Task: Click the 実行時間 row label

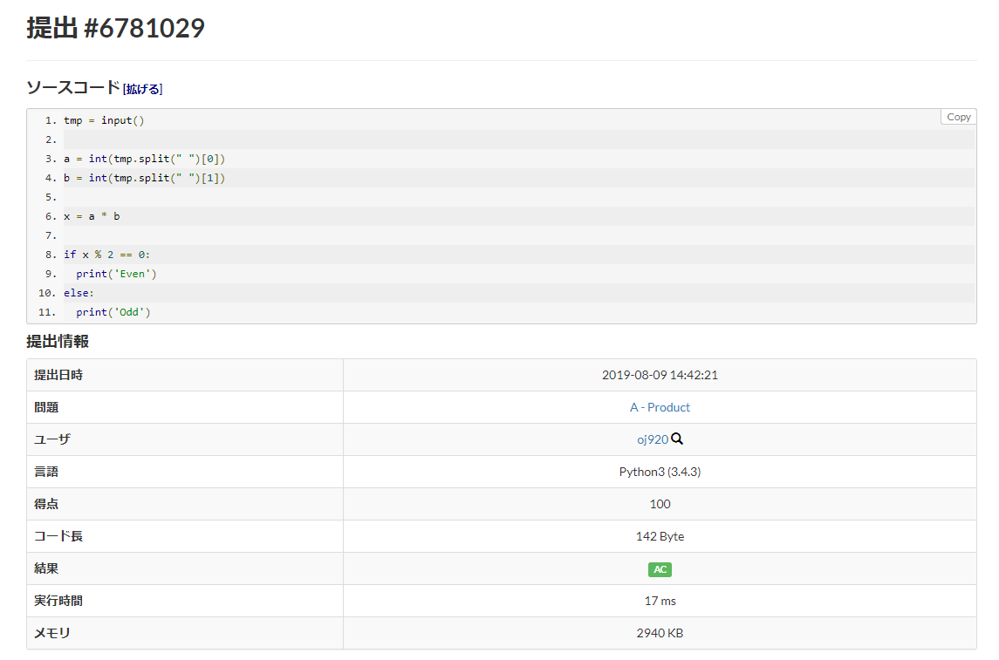Action: (58, 601)
